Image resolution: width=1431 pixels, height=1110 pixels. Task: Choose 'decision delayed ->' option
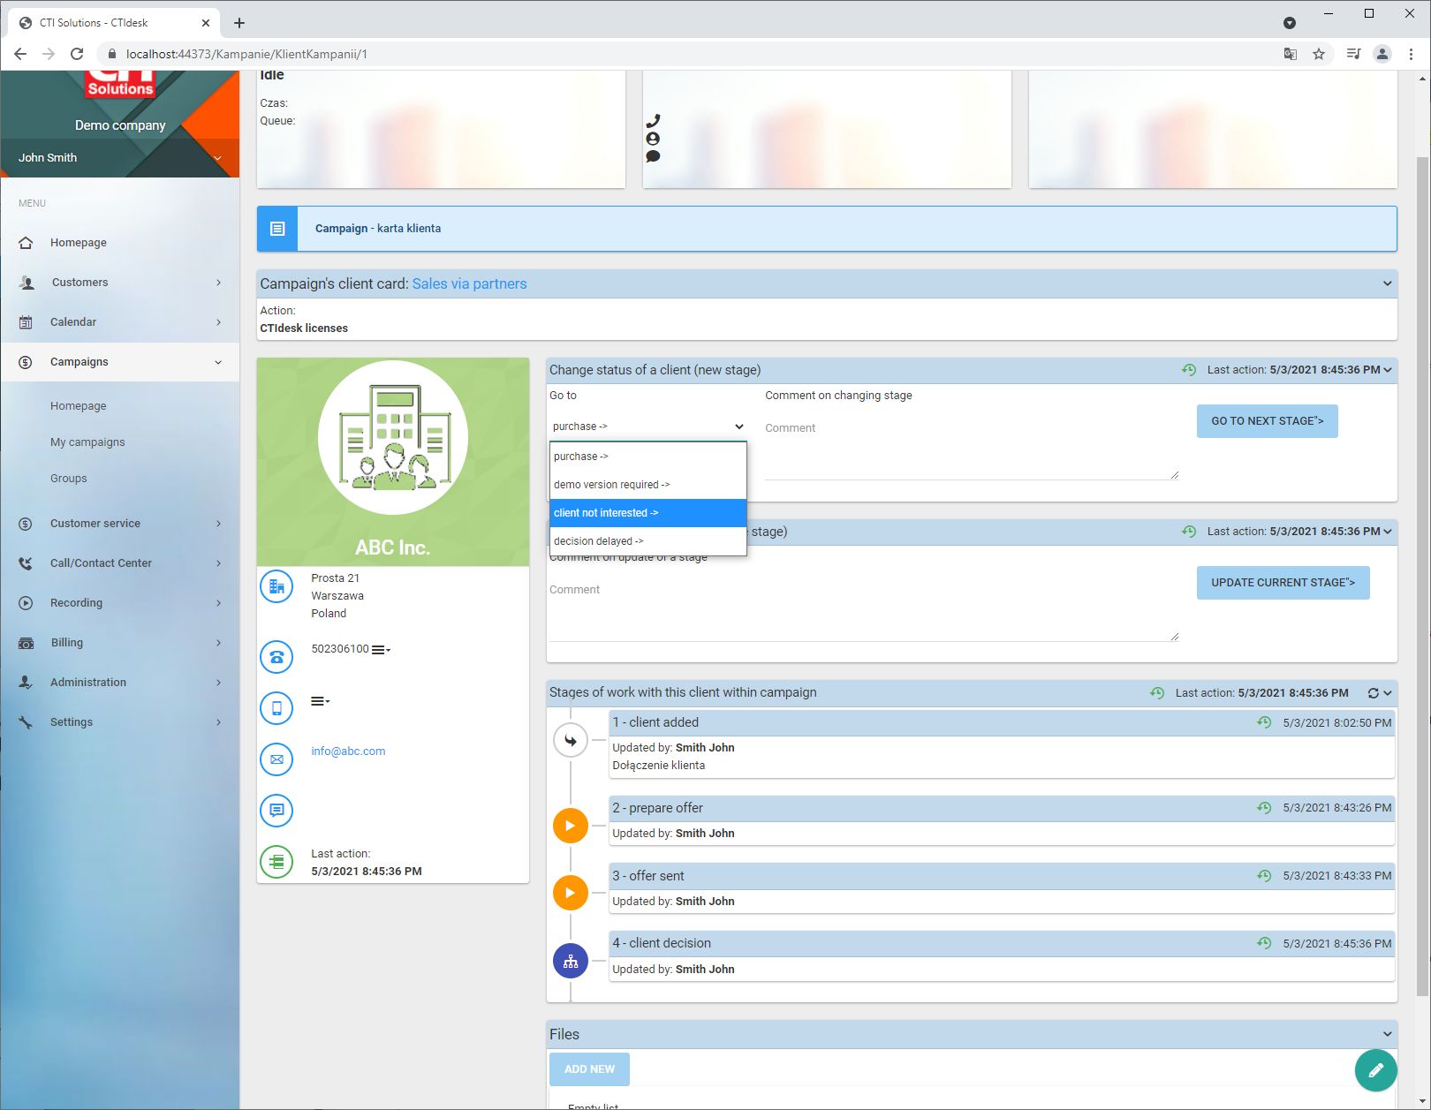(648, 541)
